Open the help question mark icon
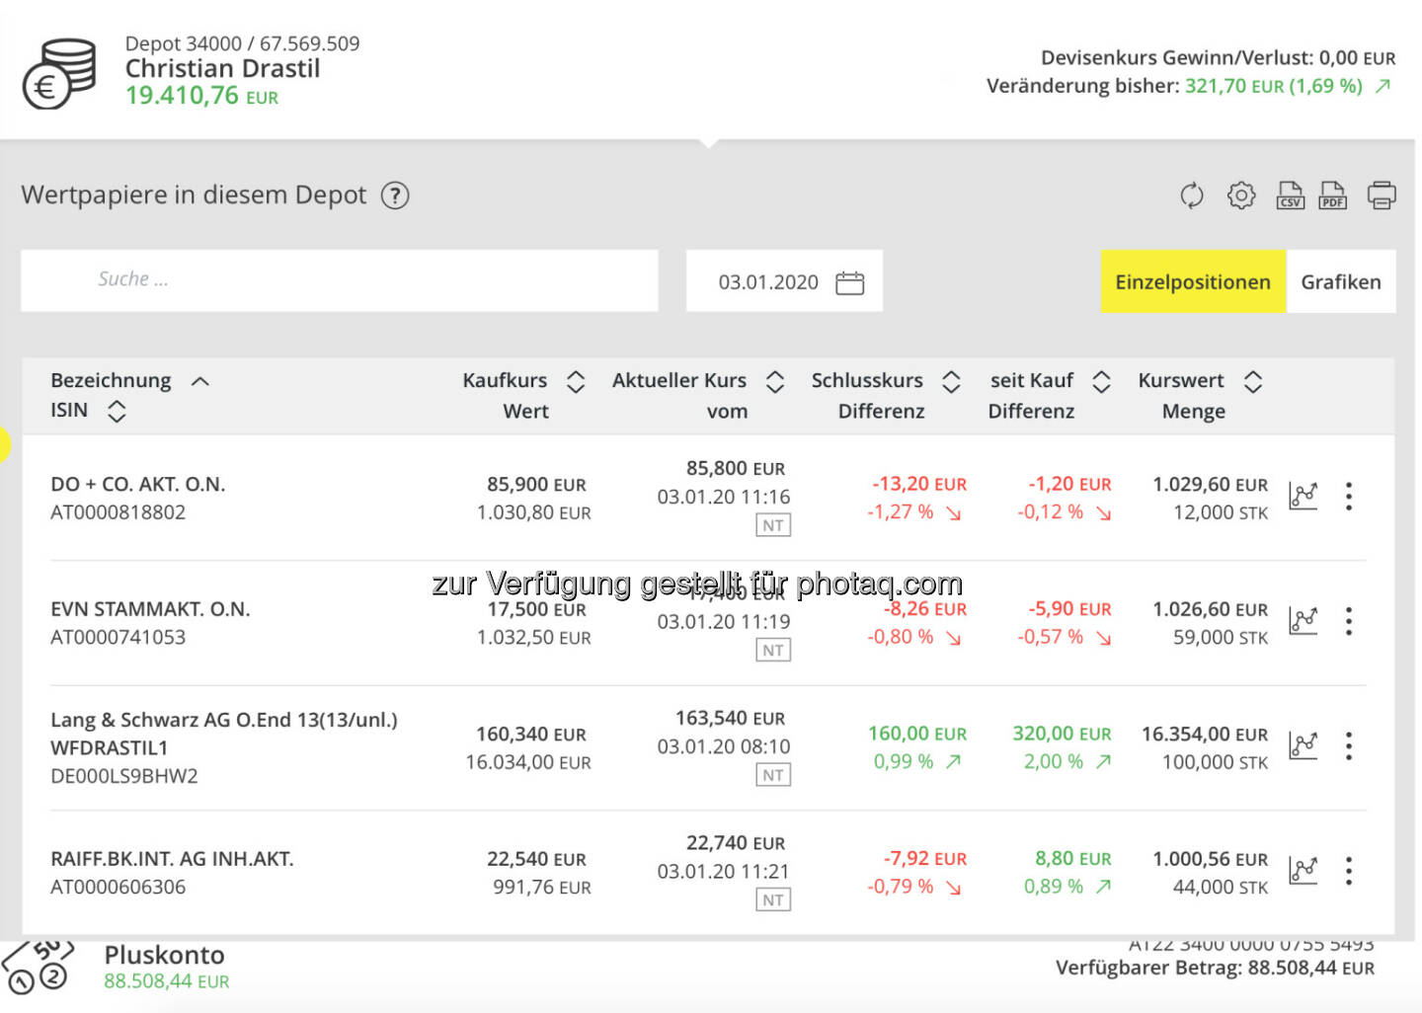1422x1013 pixels. click(x=395, y=195)
